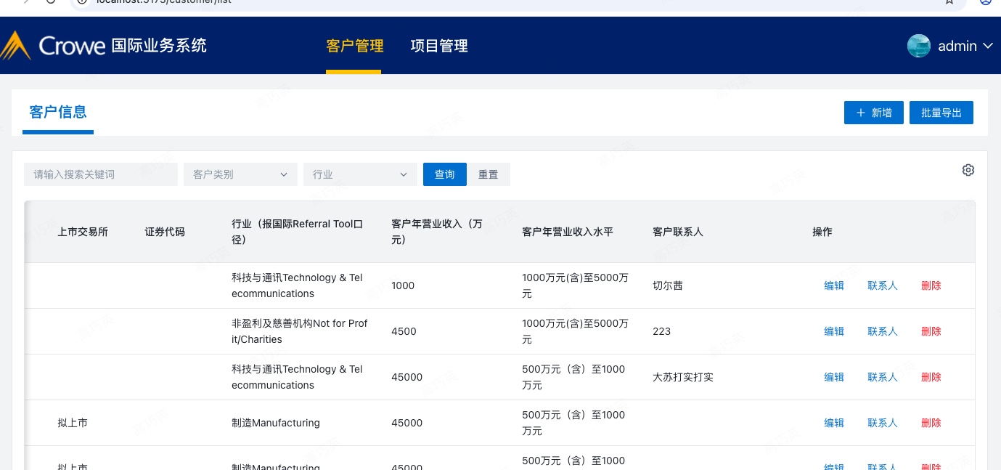Click the admin avatar image
The height and width of the screenshot is (470, 1001).
918,46
